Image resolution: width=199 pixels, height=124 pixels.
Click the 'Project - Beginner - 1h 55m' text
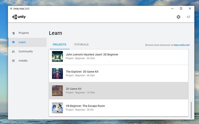[x=80, y=92]
